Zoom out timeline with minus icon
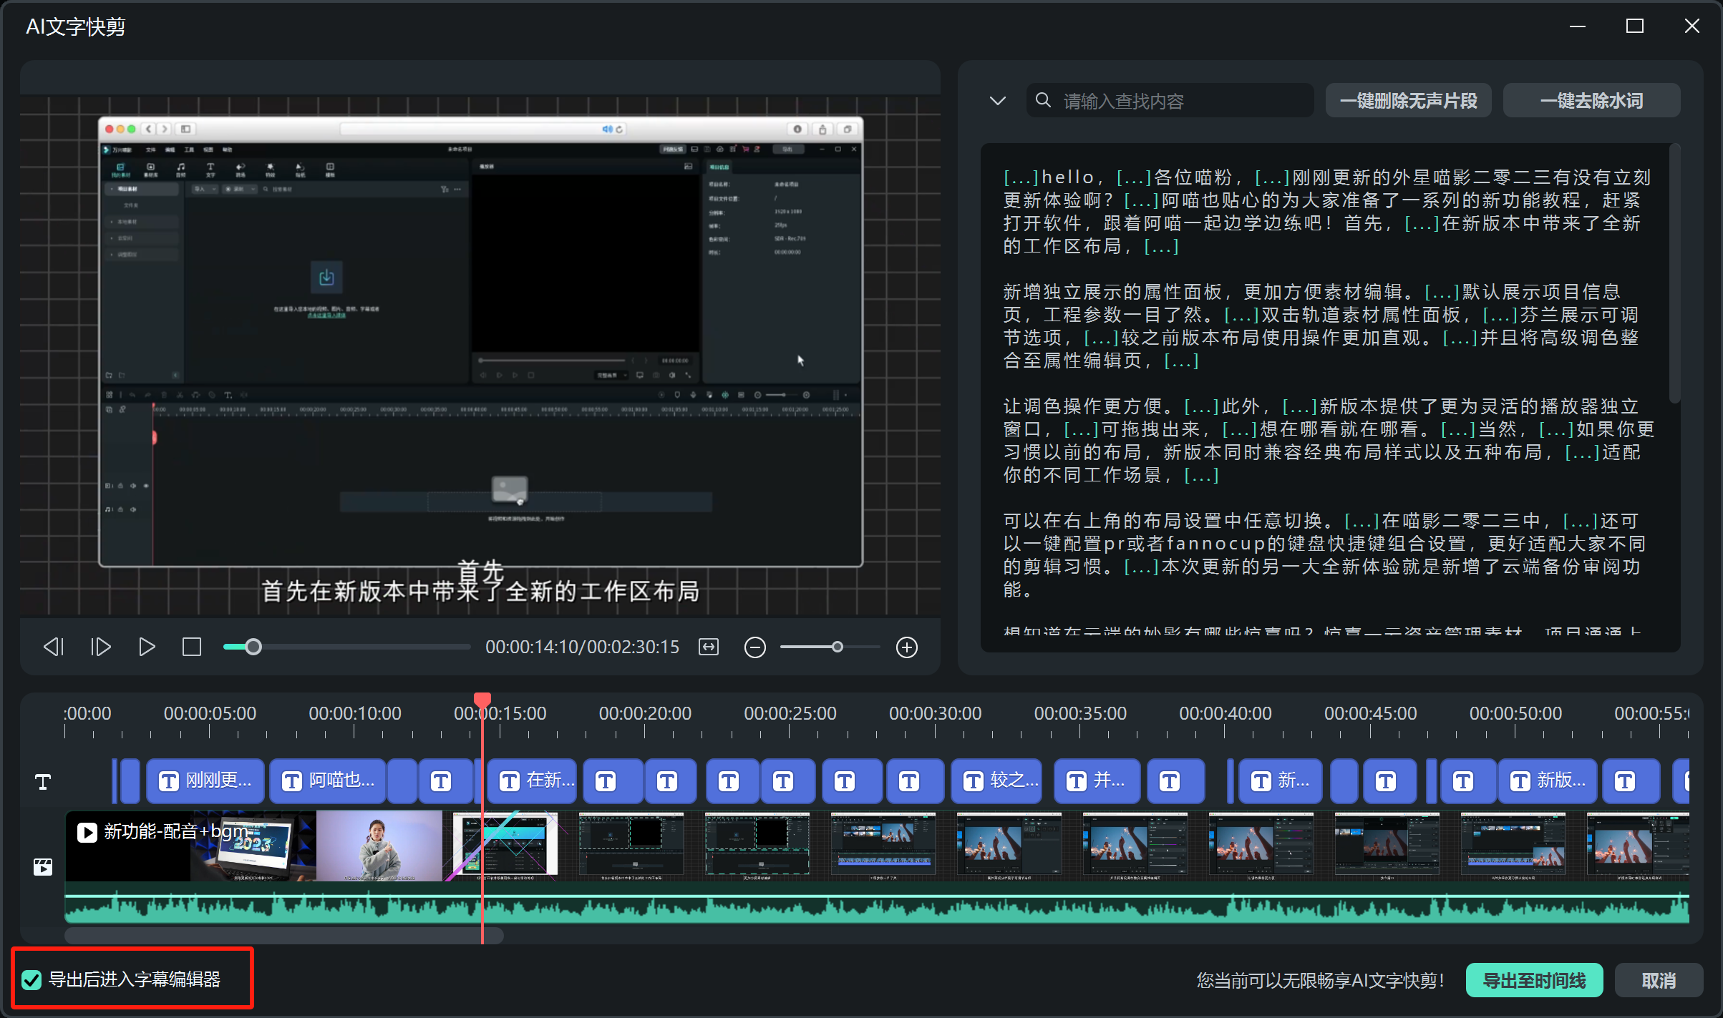Screen dimensions: 1723x1018 coord(754,647)
